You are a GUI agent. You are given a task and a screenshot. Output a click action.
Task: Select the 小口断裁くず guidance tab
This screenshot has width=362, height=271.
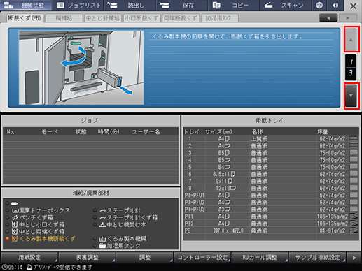pos(141,18)
